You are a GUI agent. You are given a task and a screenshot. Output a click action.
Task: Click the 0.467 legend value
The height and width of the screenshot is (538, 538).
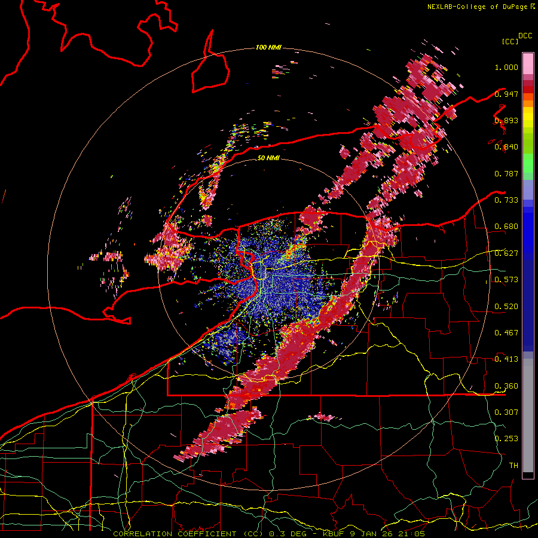point(506,333)
